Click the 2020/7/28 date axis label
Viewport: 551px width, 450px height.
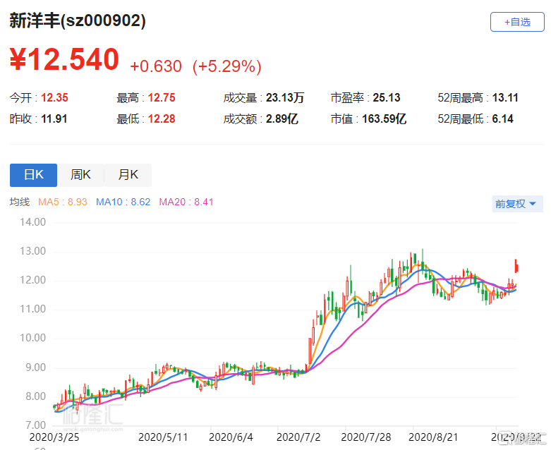coord(366,437)
